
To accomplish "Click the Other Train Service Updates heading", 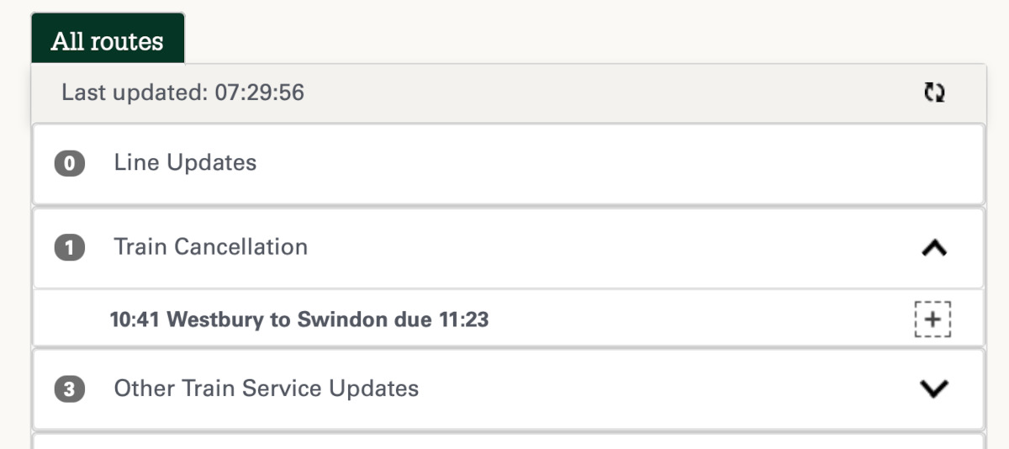I will pyautogui.click(x=266, y=388).
